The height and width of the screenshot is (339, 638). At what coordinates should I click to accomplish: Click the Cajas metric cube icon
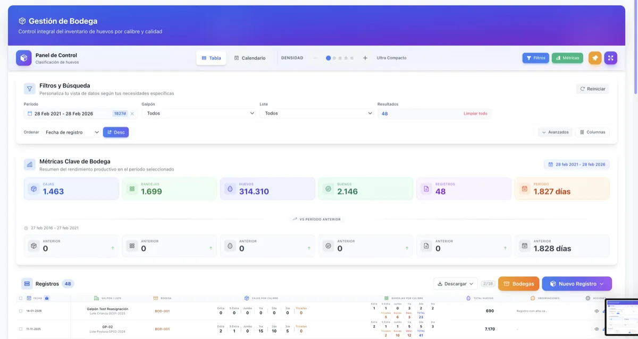pyautogui.click(x=33, y=189)
